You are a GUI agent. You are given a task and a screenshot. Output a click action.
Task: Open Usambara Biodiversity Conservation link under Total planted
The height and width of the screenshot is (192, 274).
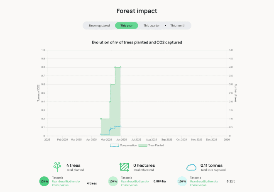point(66,183)
